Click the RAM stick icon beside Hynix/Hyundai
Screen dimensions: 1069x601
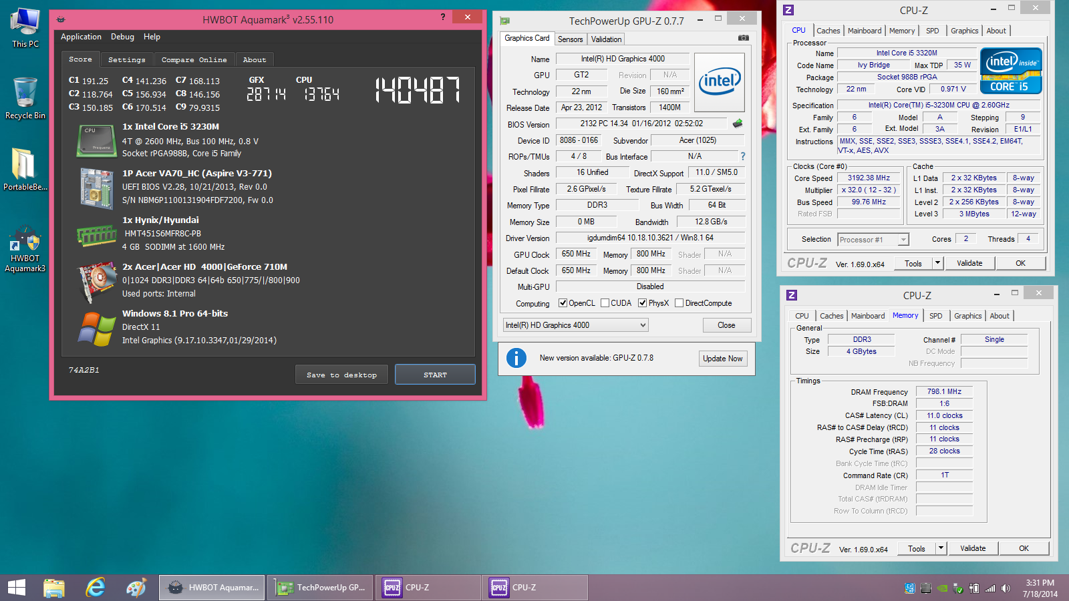[96, 235]
